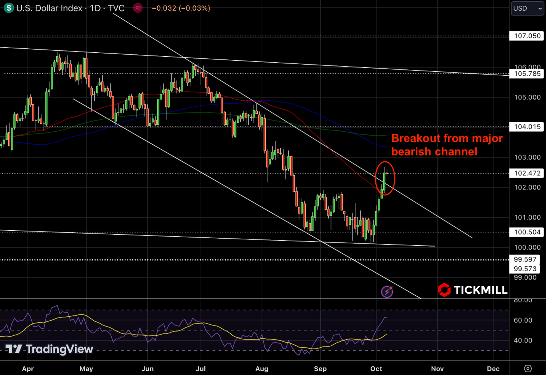The height and width of the screenshot is (375, 546).
Task: Select the 102.472 price label
Action: (527, 173)
